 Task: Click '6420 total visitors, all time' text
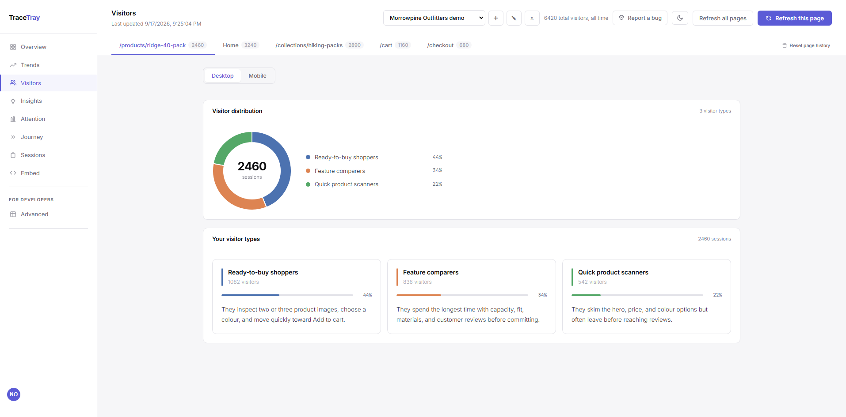pos(576,18)
